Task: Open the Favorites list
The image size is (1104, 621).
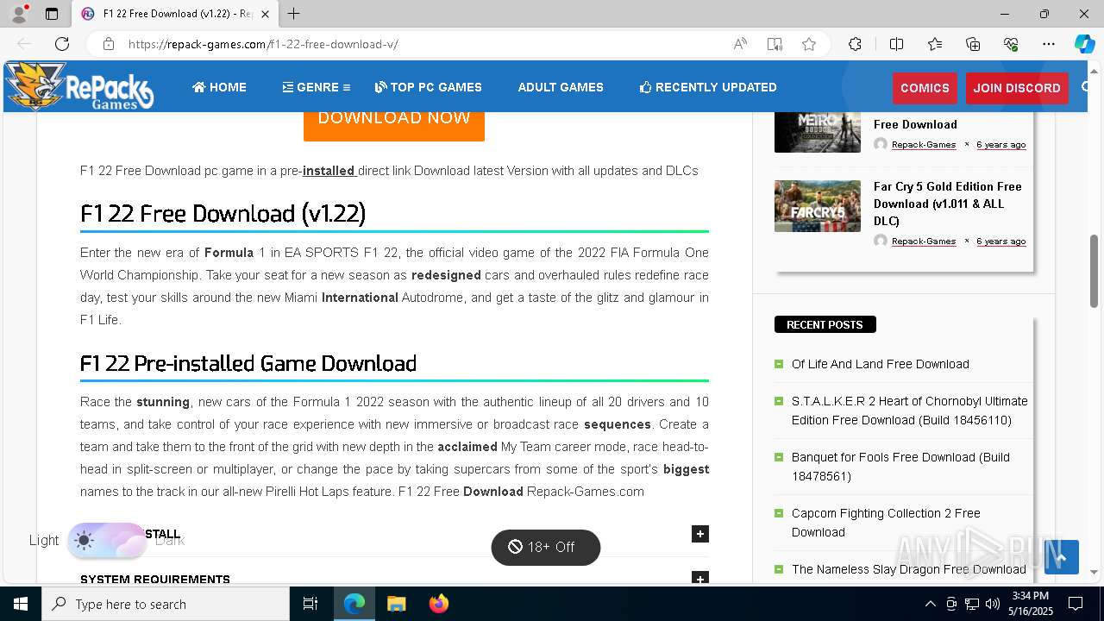Action: [x=935, y=44]
